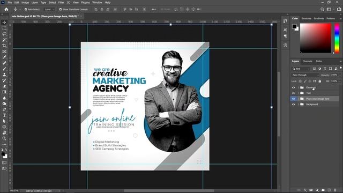This screenshot has width=343, height=193.
Task: Select the Magic Wand tool
Action: (4, 40)
